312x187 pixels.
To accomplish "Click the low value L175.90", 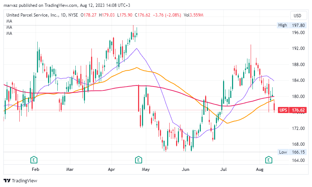I will (124, 15).
